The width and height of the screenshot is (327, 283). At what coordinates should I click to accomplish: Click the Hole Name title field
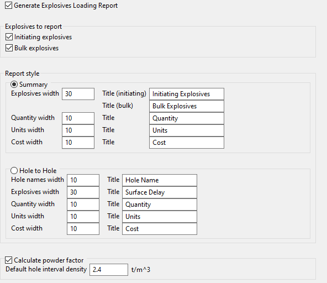pyautogui.click(x=160, y=180)
